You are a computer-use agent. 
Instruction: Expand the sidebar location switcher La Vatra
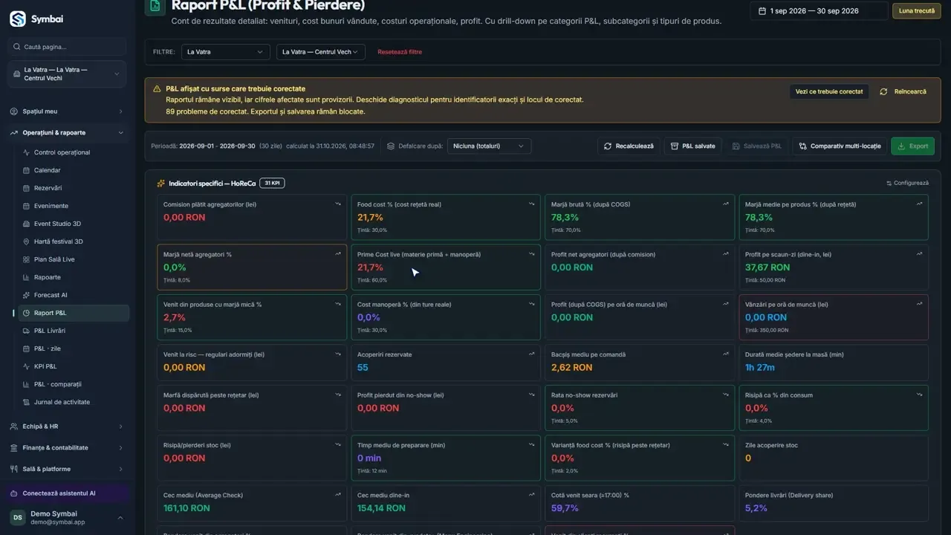pos(67,74)
